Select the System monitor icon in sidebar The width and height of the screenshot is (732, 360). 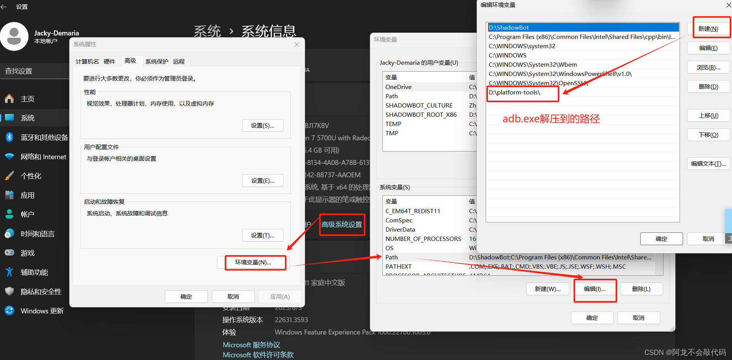(9, 118)
